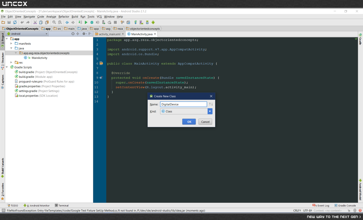Open the Android view selector dropdown

27,34
